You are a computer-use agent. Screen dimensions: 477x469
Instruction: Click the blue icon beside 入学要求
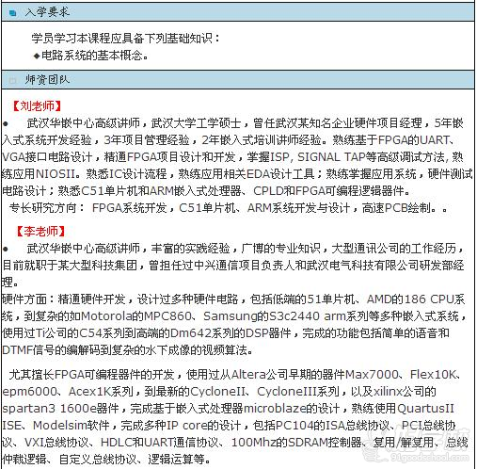pyautogui.click(x=13, y=13)
